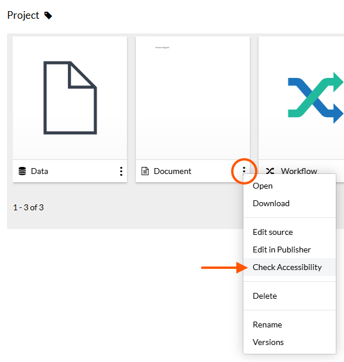Click the Project heading text
Screen dimensions: 344x362
tap(23, 15)
